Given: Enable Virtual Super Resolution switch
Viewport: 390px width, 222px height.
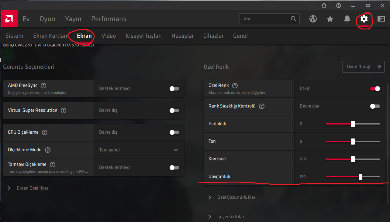Looking at the screenshot, I should point(174,111).
